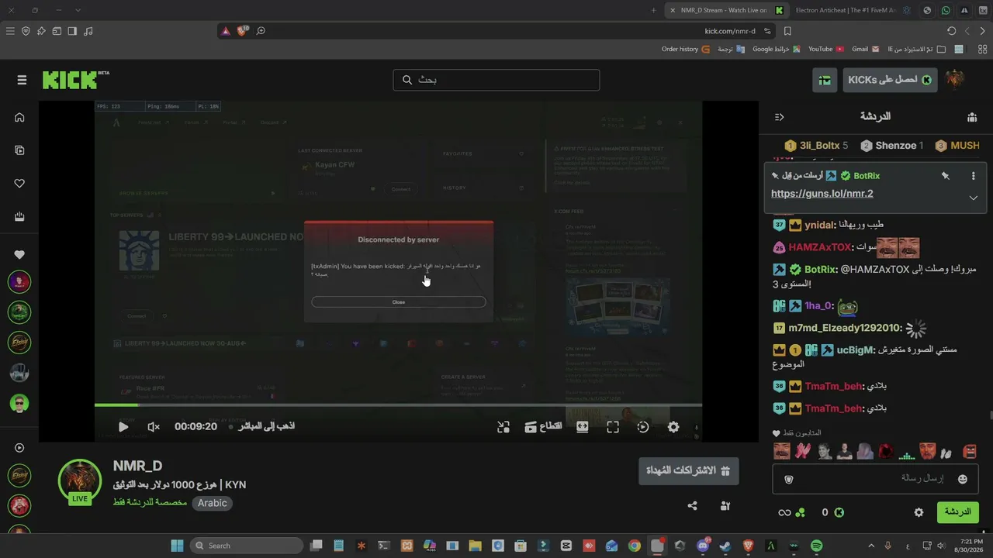Open a new browser tab

pos(653,10)
